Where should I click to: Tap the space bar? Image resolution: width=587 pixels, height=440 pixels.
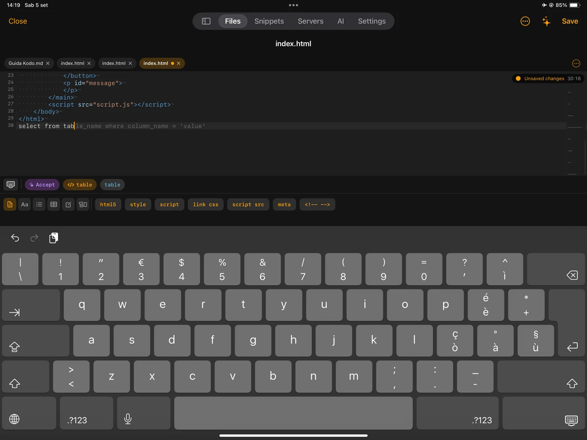point(293,413)
